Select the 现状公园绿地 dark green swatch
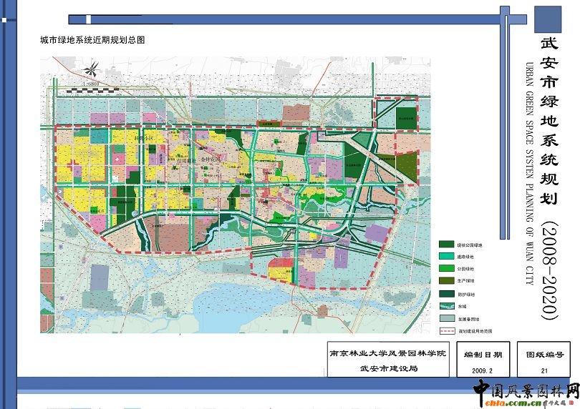The height and width of the screenshot is (409, 580). coord(447,243)
